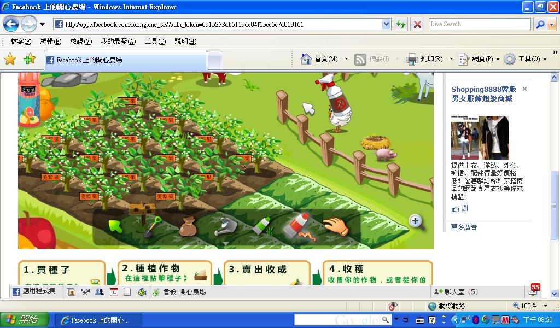Open the 首頁 home dropdown arrow
This screenshot has width=560, height=328.
pyautogui.click(x=346, y=59)
